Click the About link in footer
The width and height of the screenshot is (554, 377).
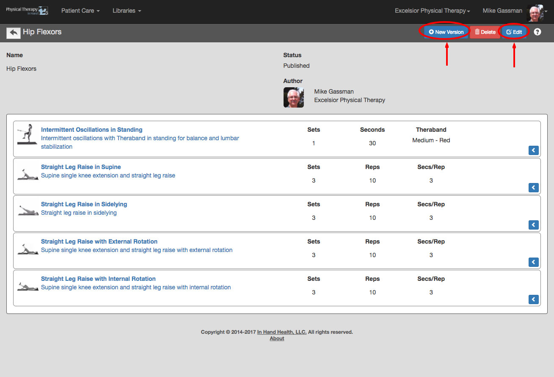coord(277,338)
